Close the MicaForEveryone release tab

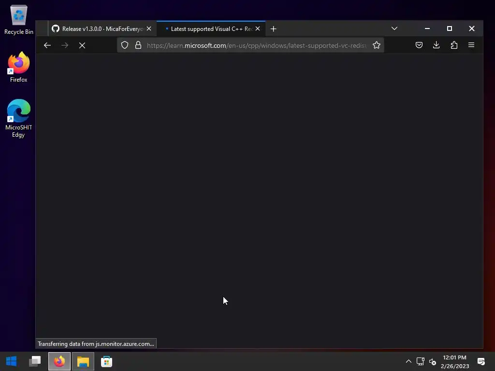click(149, 29)
